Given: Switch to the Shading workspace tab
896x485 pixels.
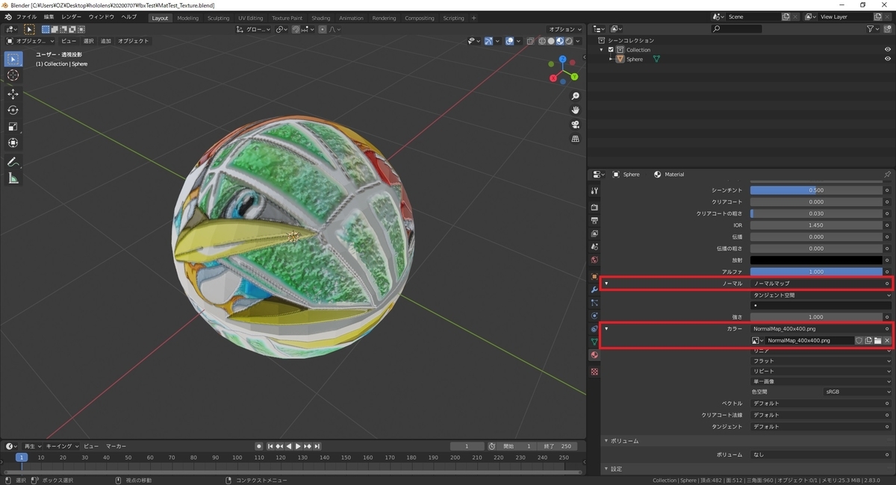Looking at the screenshot, I should 320,18.
